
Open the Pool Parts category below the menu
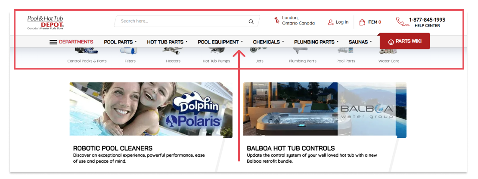pos(346,55)
